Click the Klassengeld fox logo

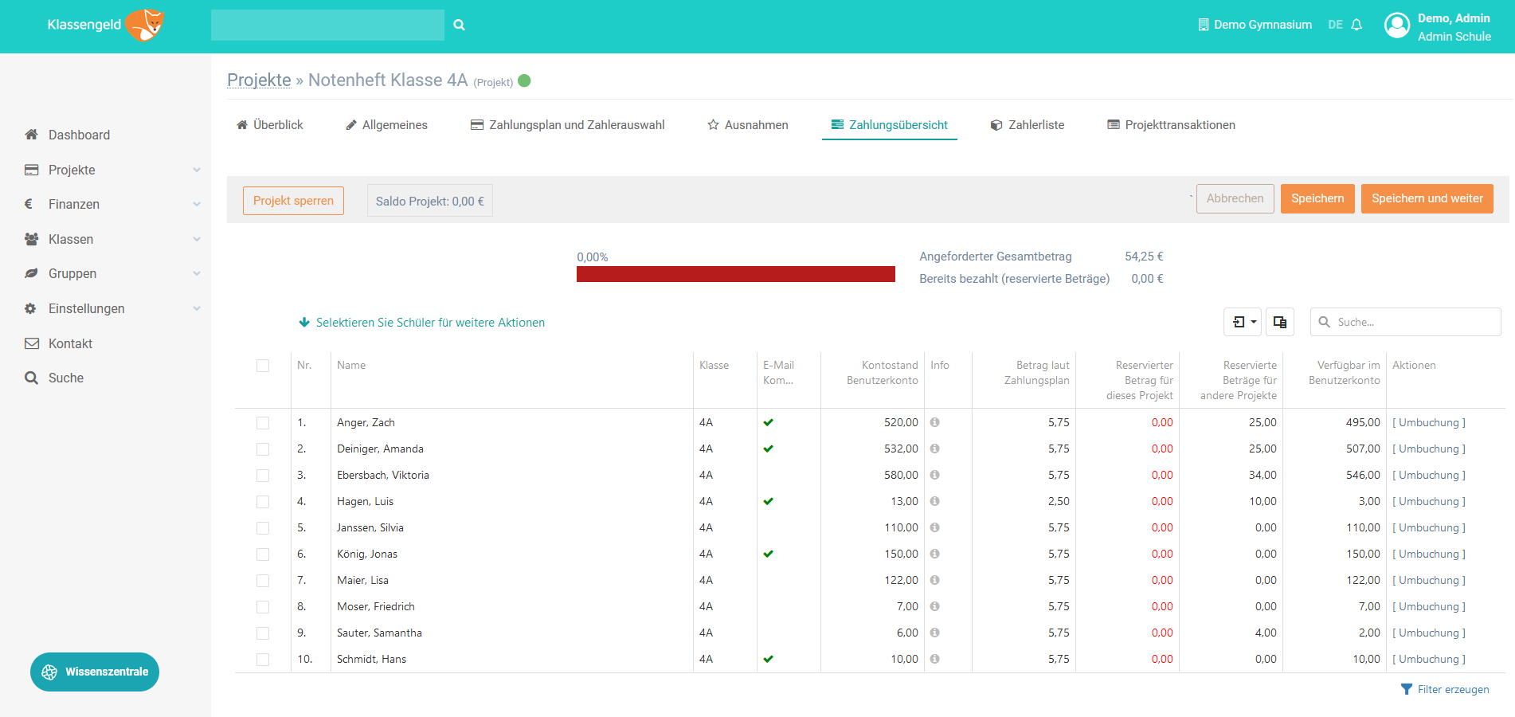click(145, 25)
